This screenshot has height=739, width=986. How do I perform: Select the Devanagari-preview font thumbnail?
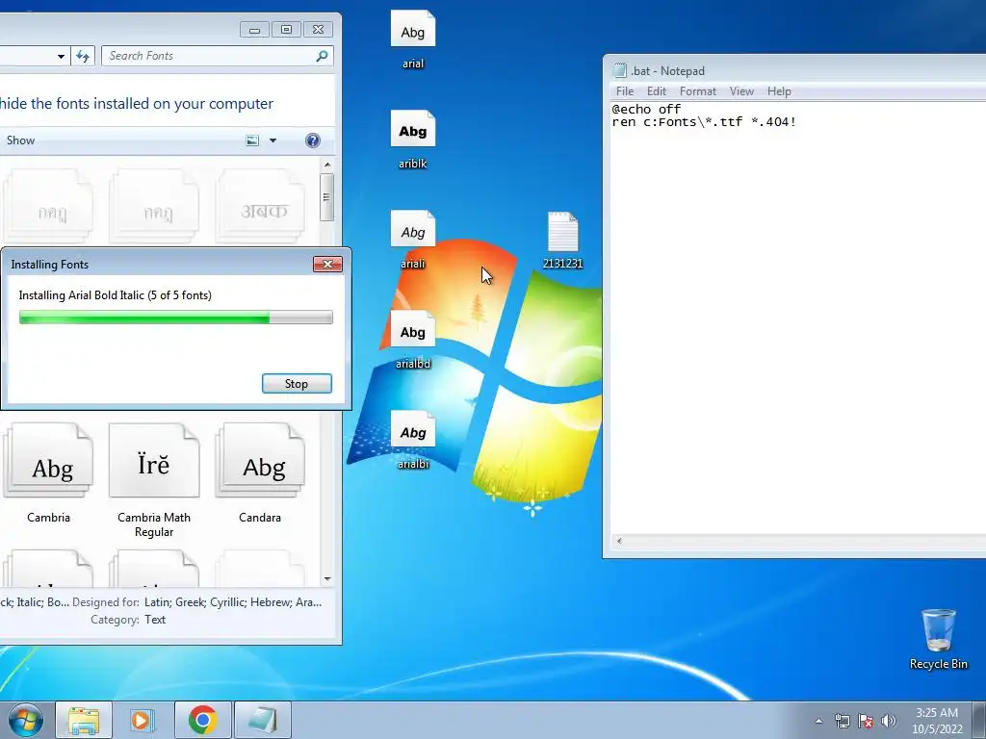260,206
